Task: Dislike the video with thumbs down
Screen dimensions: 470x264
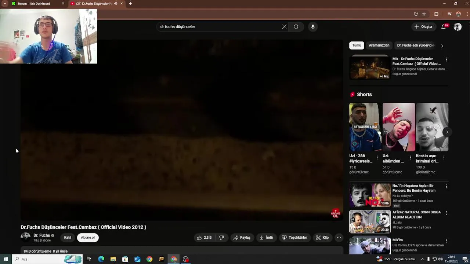Action: tap(221, 238)
